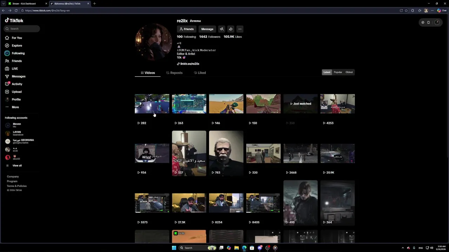Open Terms & Policies footer link
The height and width of the screenshot is (252, 449).
(x=16, y=186)
